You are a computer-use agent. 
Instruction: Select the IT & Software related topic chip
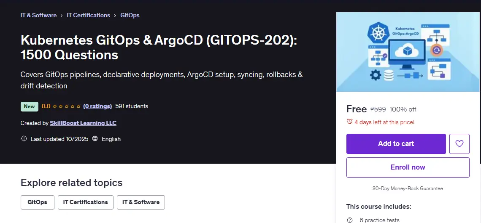(141, 202)
